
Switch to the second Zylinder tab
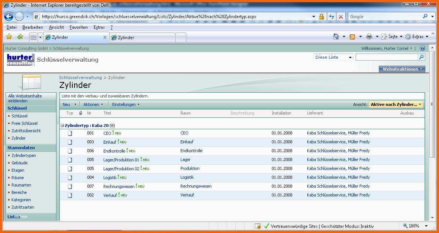pyautogui.click(x=142, y=37)
